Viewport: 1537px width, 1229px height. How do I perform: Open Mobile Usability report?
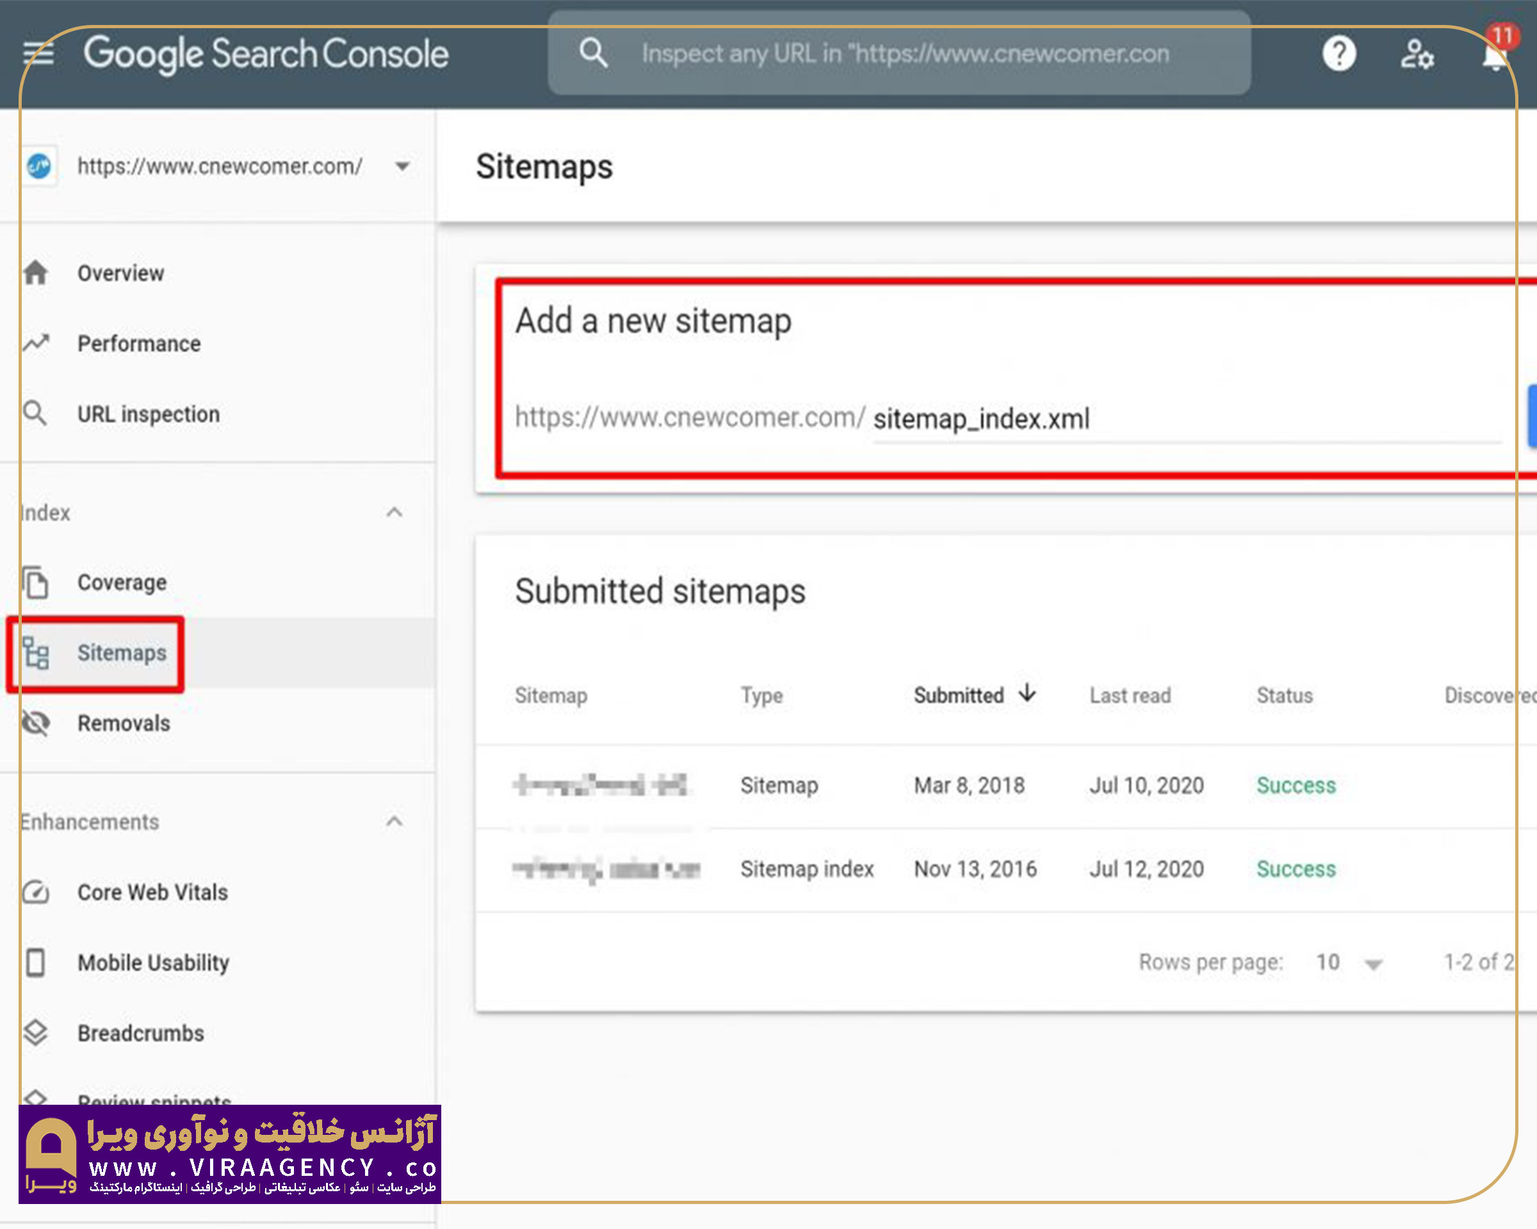[153, 963]
